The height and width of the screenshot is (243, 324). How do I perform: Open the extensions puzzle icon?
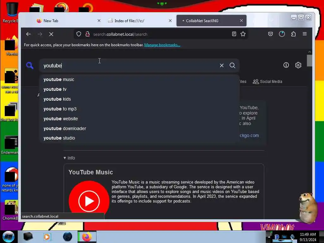(293, 34)
